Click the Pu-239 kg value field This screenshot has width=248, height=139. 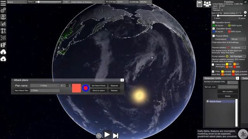click(122, 2)
